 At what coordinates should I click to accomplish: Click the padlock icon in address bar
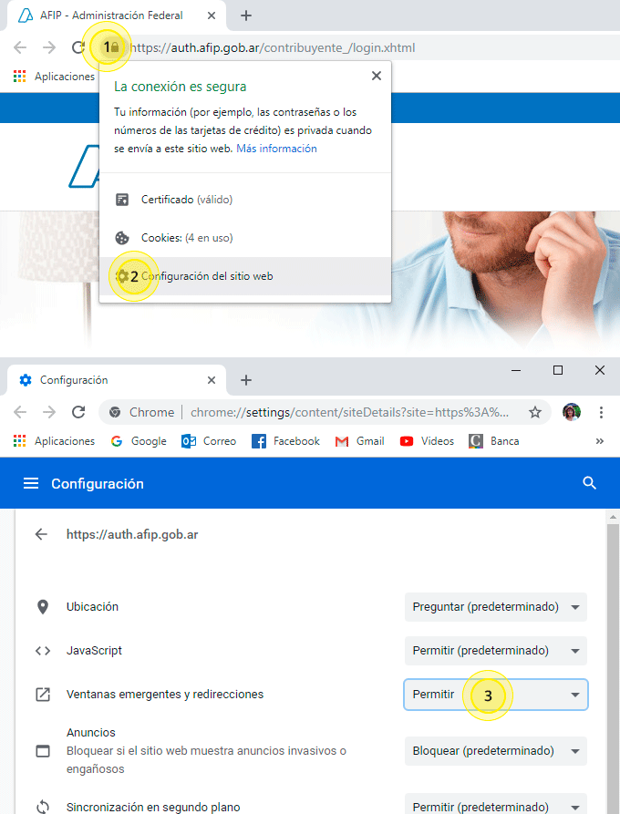(x=115, y=47)
